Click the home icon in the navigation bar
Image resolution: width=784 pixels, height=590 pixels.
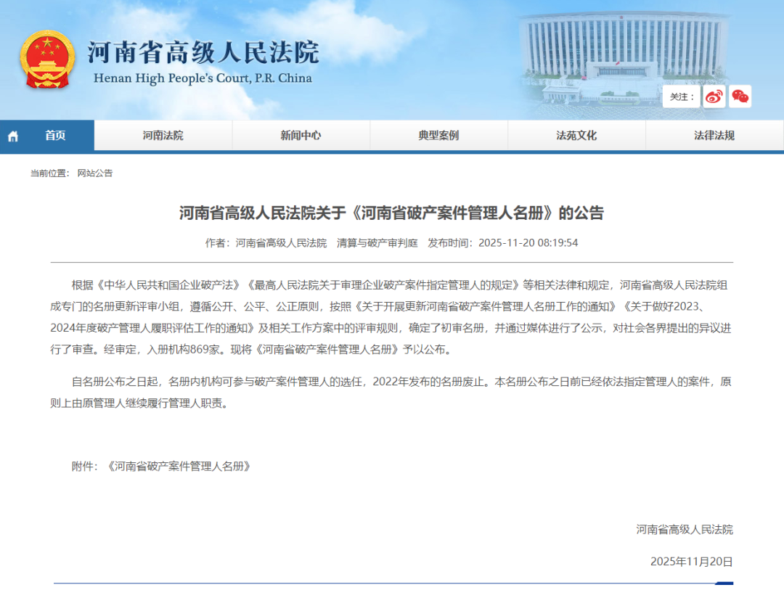(12, 135)
